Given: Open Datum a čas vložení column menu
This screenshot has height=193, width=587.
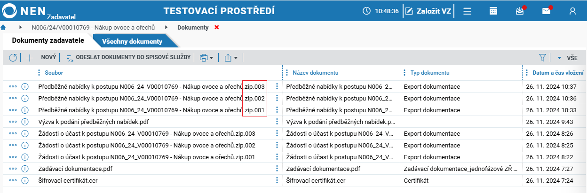Looking at the screenshot, I should click(527, 73).
